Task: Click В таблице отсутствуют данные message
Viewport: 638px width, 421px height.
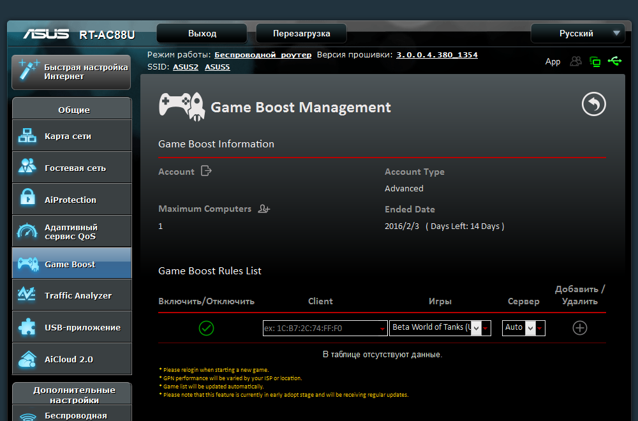Action: tap(382, 354)
